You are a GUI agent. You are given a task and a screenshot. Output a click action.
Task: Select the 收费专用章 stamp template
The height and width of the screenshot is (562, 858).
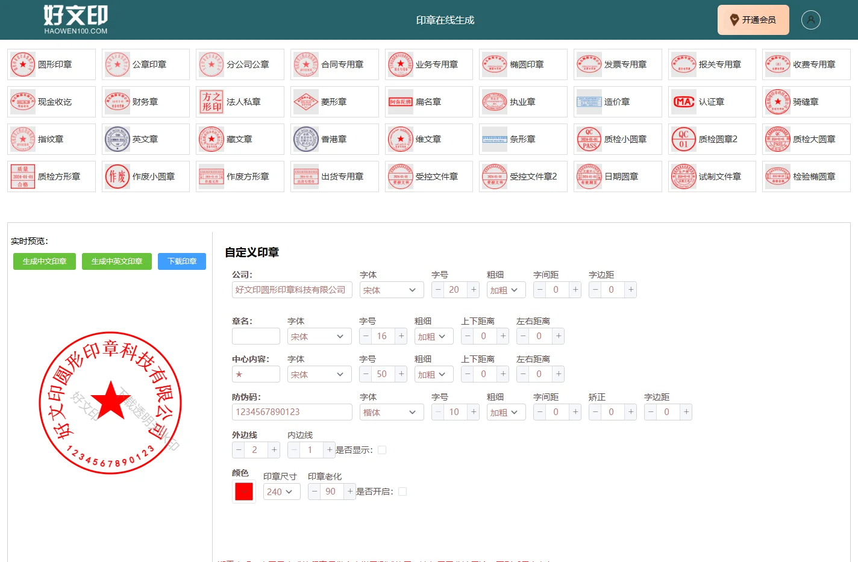click(x=806, y=64)
